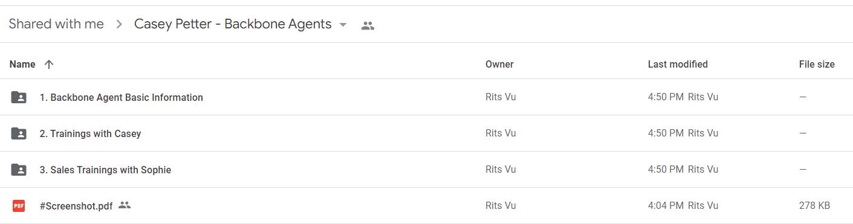Click the breadcrumb chevron after Shared with me

click(x=120, y=25)
